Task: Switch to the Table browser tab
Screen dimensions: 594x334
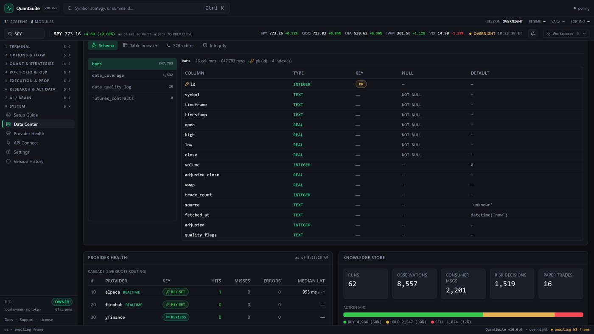Action: point(140,45)
